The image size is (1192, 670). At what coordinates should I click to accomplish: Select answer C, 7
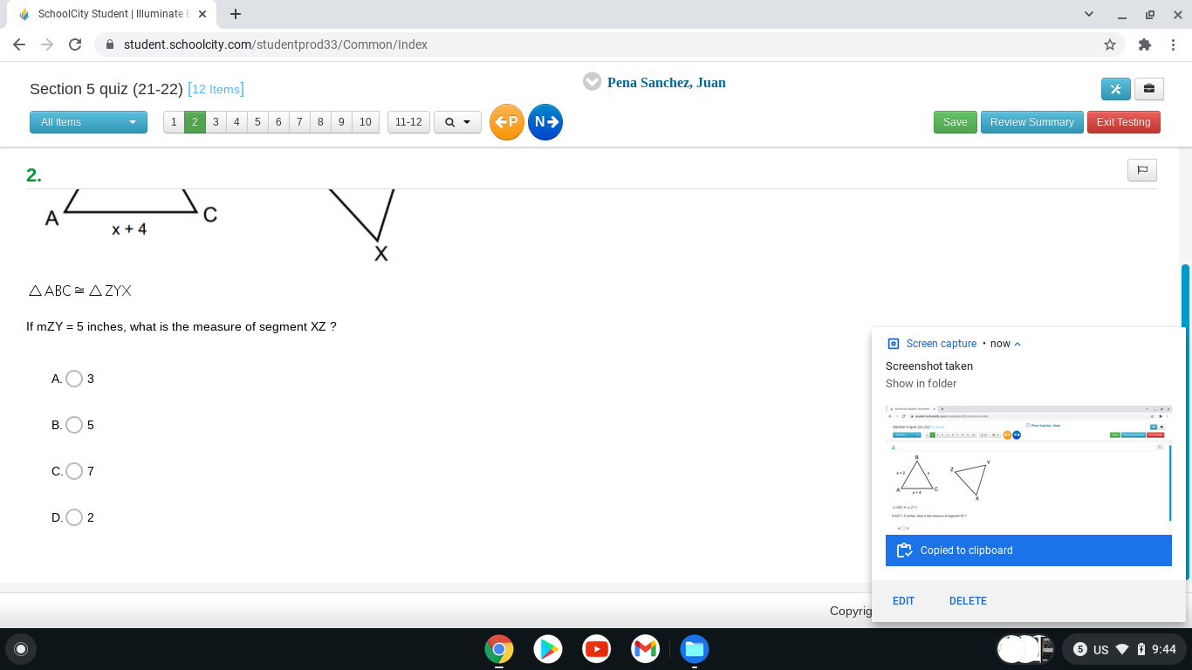click(74, 471)
